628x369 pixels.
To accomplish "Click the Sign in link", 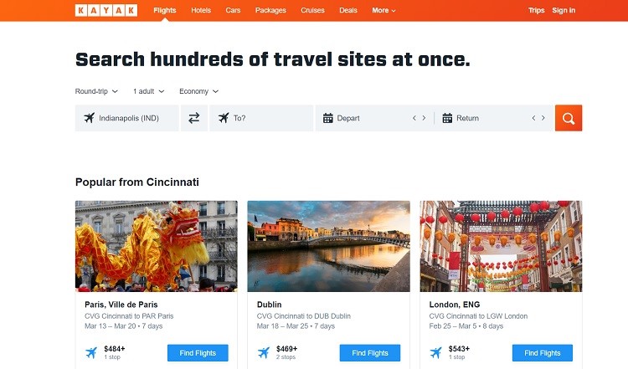I will [x=564, y=10].
